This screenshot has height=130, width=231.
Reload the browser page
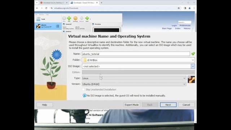[46, 8]
